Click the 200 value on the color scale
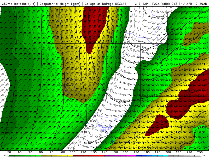This screenshot has height=157, width=209. pos(168,152)
